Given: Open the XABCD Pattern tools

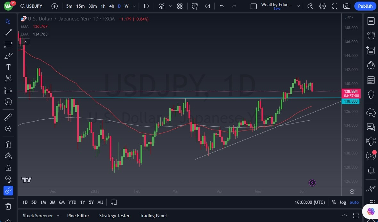Looking at the screenshot, I should 8,78.
